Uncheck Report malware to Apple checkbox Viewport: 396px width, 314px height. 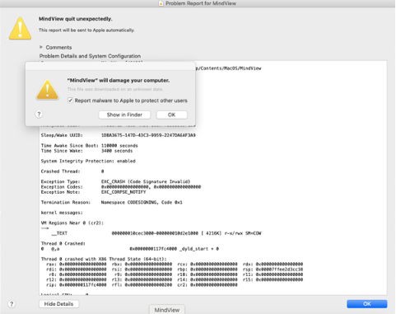click(x=70, y=101)
